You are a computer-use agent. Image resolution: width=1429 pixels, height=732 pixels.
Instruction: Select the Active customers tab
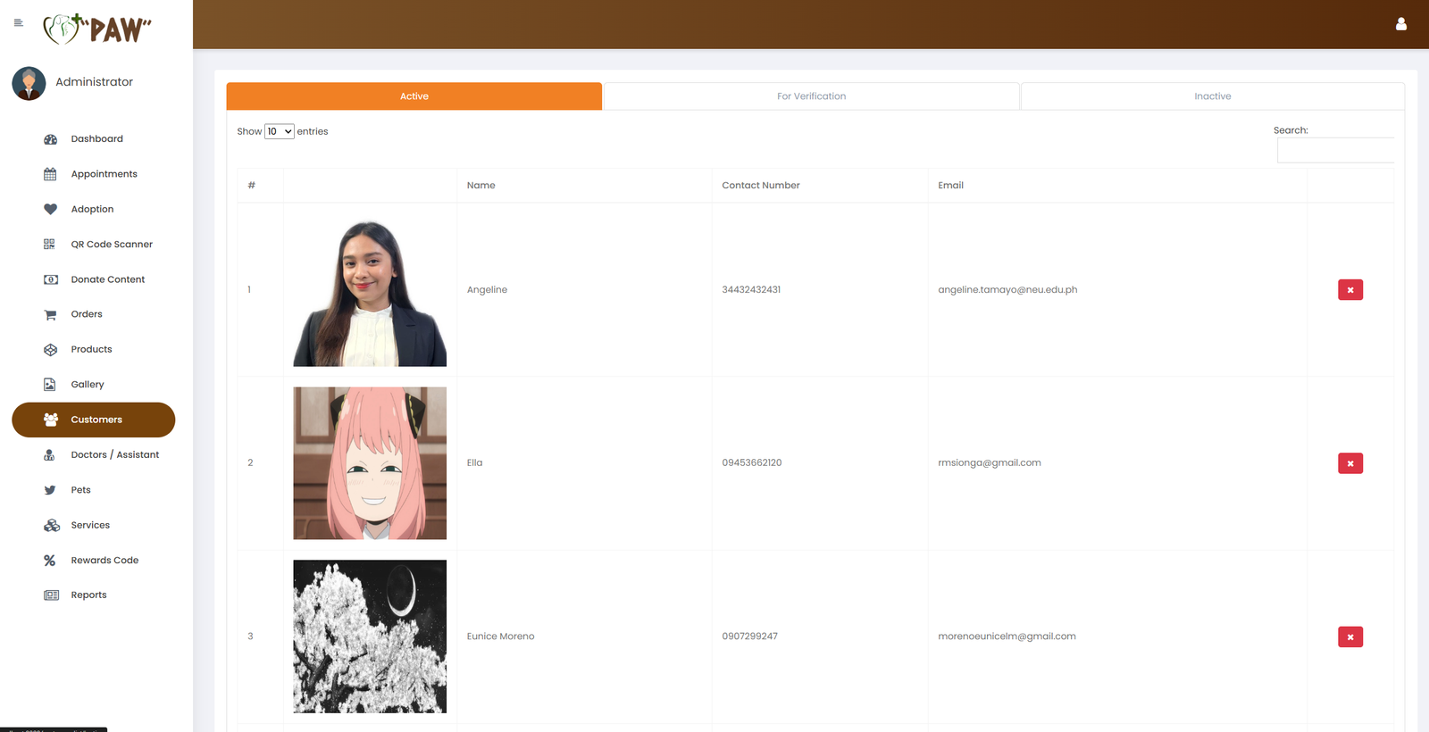[x=414, y=96]
